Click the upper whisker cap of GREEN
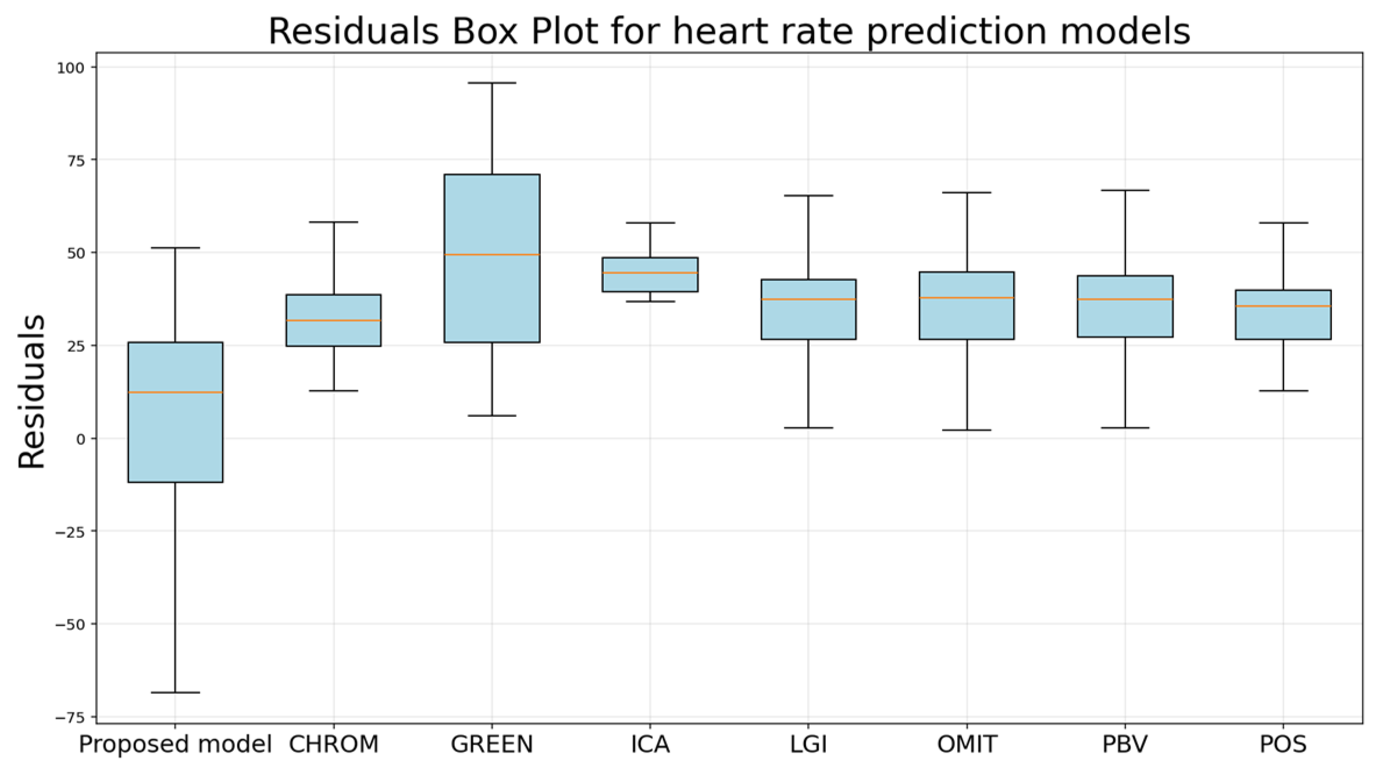Image resolution: width=1379 pixels, height=774 pixels. 492,83
